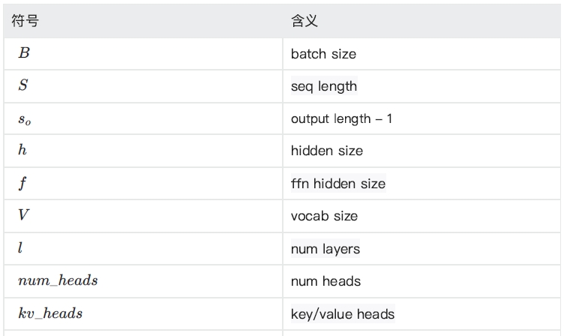Click the 'key/value heads' code text
Image resolution: width=567 pixels, height=336 pixels.
point(343,314)
